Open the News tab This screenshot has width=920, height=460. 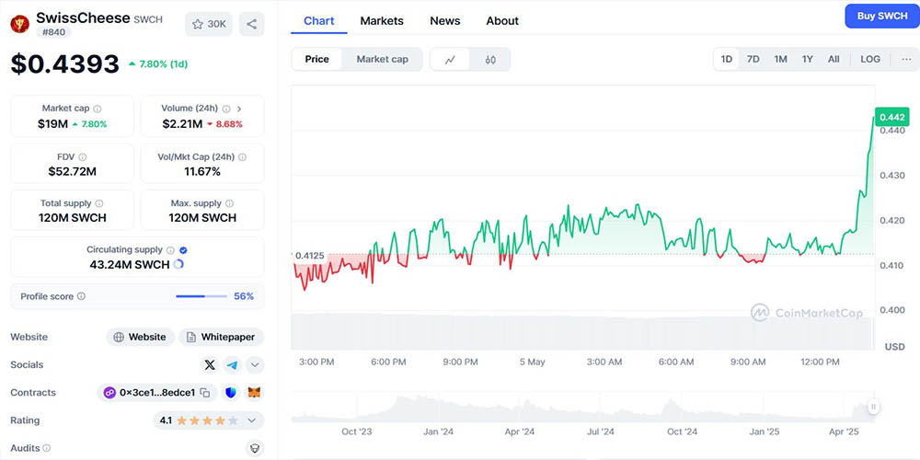pos(444,21)
